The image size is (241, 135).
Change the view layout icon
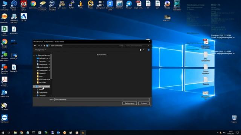click(x=140, y=50)
